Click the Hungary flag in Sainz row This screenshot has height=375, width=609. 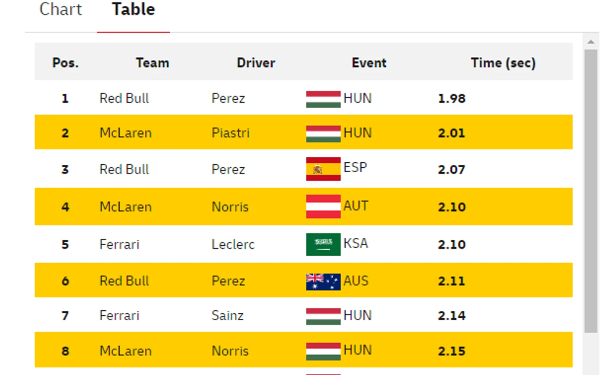[323, 316]
